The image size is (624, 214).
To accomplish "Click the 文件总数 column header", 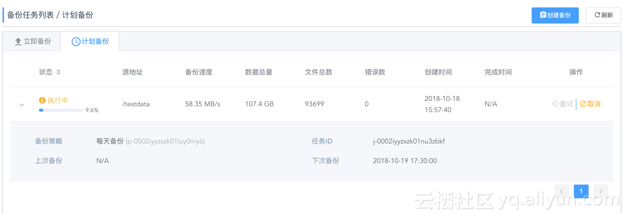I will point(319,72).
